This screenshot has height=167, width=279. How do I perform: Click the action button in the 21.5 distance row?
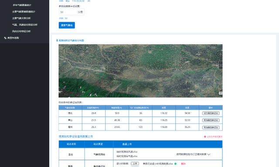211,120
